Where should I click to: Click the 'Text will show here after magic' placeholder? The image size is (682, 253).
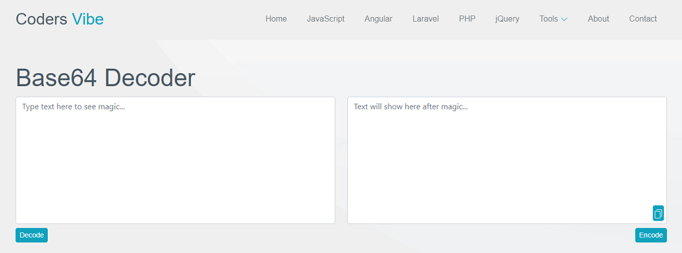click(x=410, y=107)
